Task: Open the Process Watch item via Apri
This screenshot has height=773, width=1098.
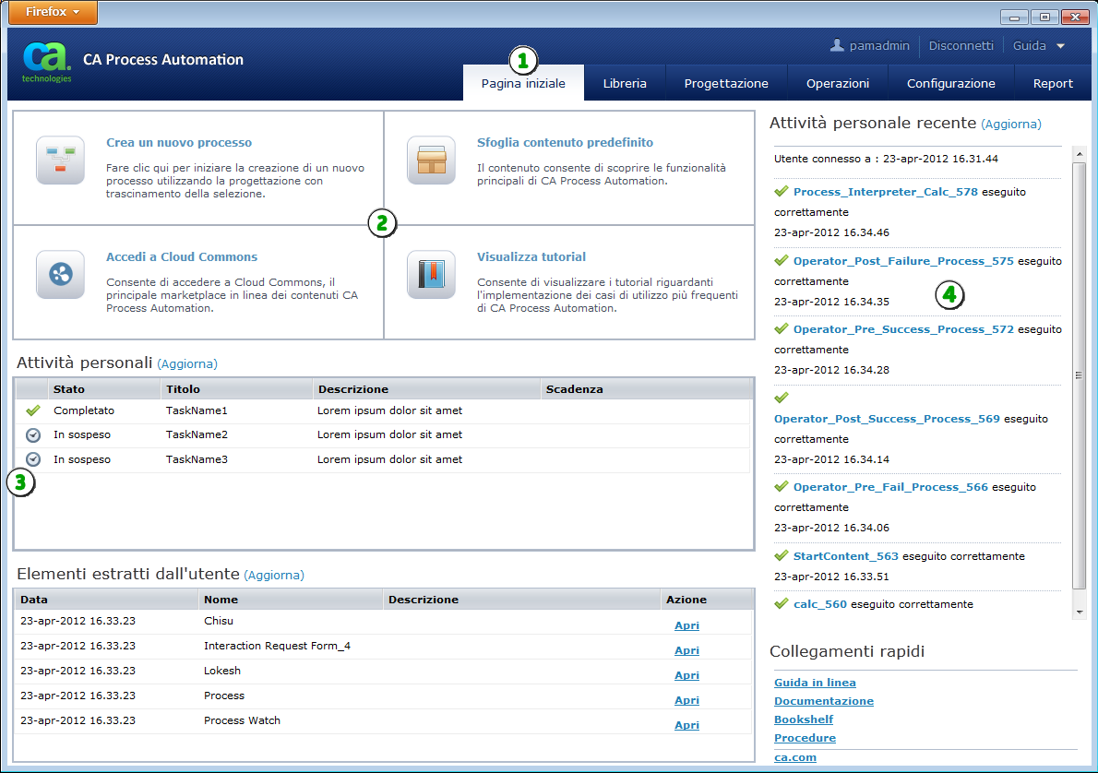Action: click(x=686, y=725)
